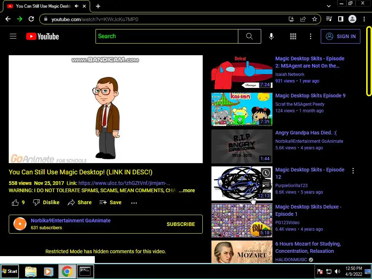Click Watch later clock on Episode 12 thumbnail
This screenshot has height=279, width=372.
click(266, 173)
